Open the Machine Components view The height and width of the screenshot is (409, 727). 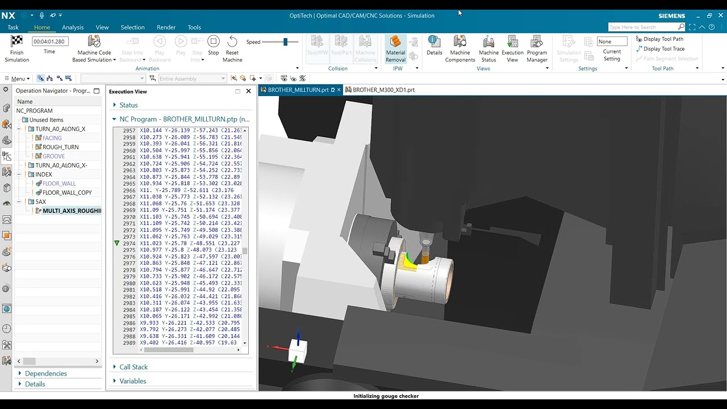(460, 49)
